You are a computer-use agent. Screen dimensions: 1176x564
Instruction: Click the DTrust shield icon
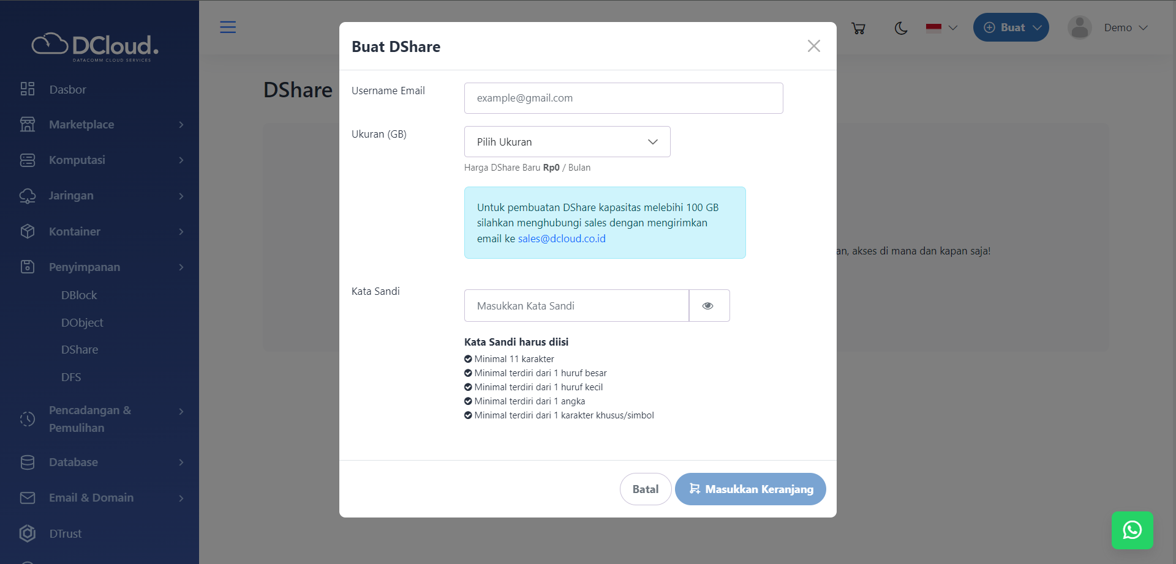(28, 533)
